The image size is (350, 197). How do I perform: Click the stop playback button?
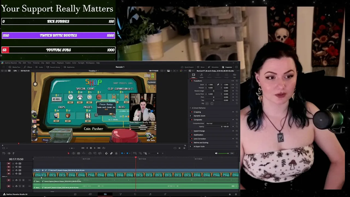coord(91,148)
